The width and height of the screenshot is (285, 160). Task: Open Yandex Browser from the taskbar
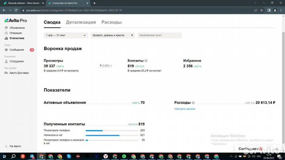pyautogui.click(x=106, y=156)
